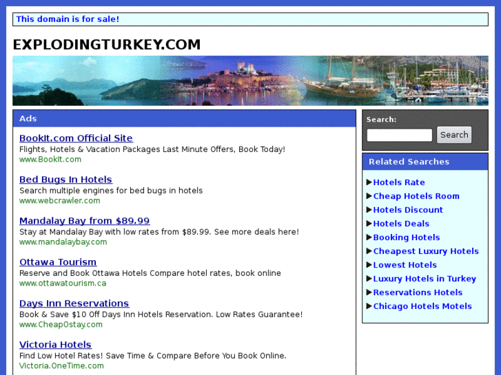Screen dimensions: 501x375
Task: Visit the Victoria.OneTime.com green URL
Action: [x=61, y=366]
